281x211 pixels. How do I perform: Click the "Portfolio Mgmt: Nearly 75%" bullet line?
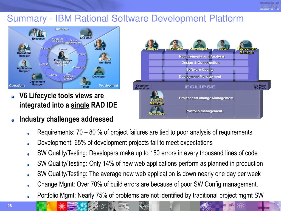tap(150, 195)
